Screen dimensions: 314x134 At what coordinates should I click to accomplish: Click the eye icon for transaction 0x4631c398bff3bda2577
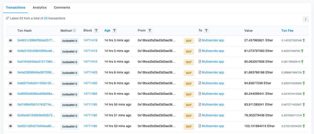10,40
